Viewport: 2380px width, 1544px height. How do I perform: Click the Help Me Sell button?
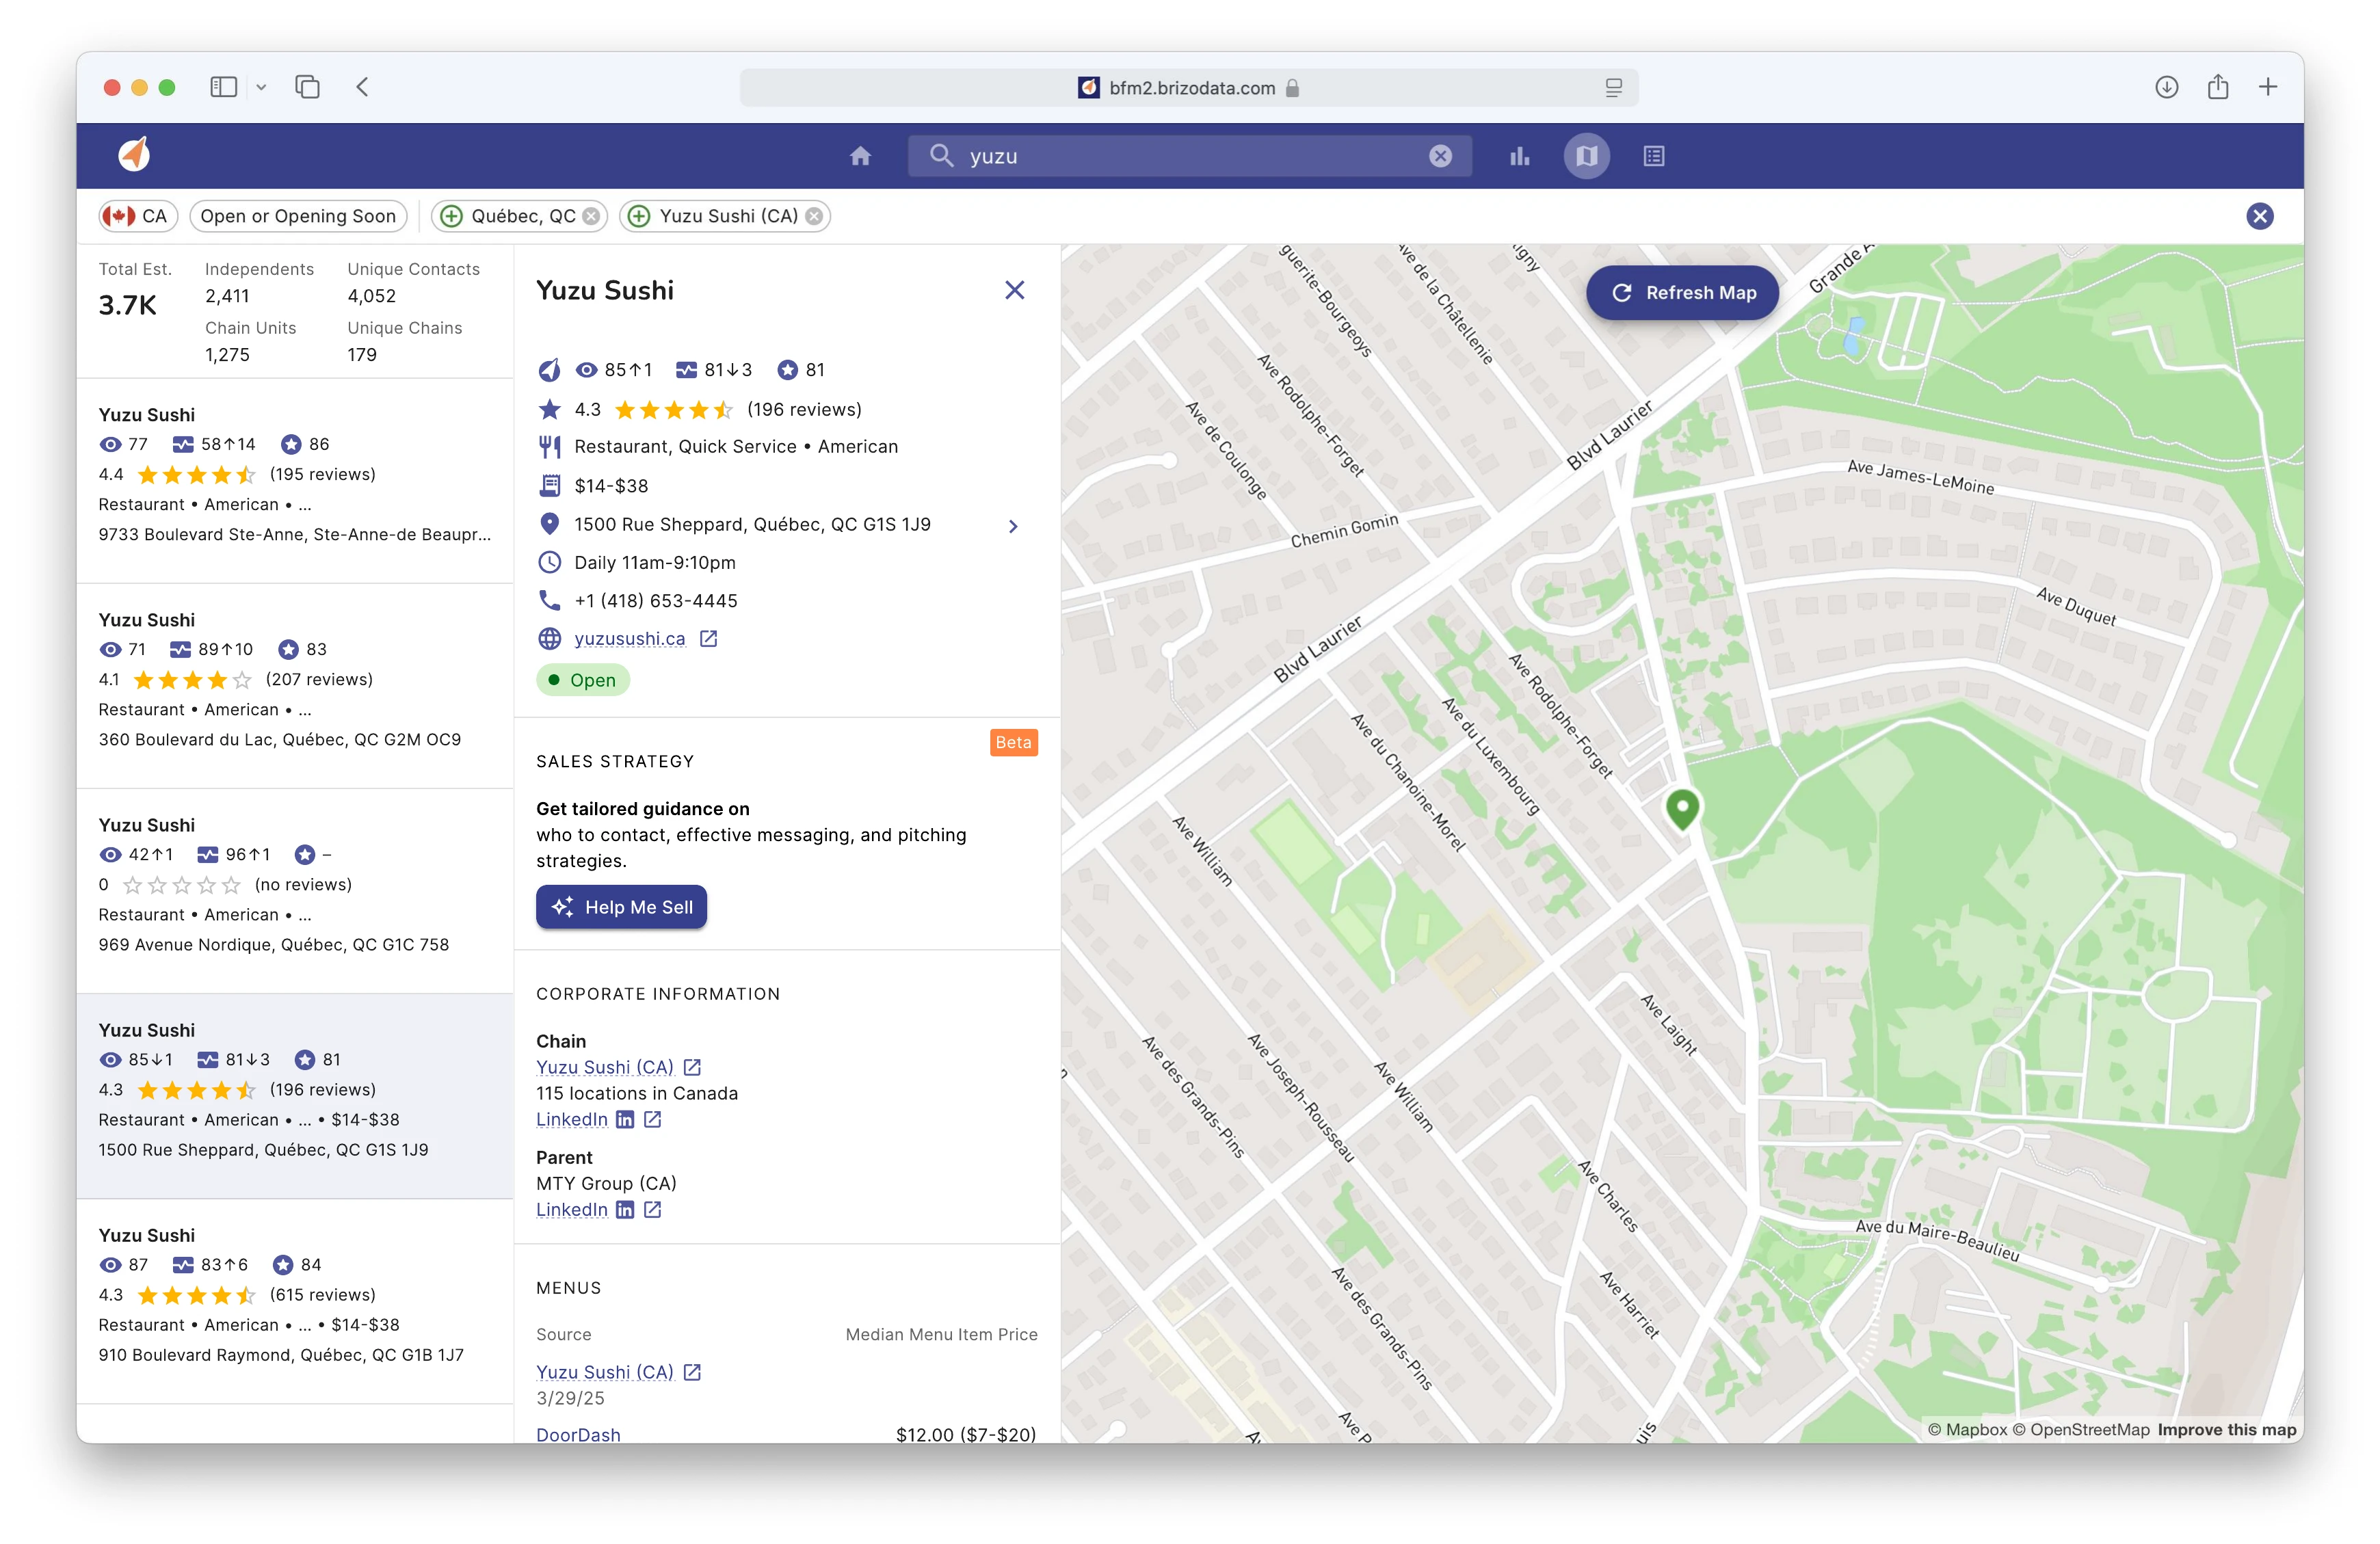coord(621,907)
